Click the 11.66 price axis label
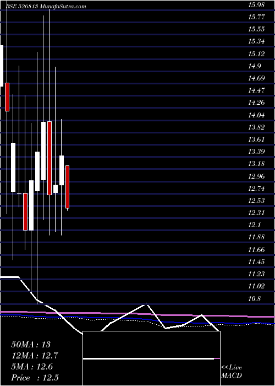Screen dimensions: 275x386 click(256, 250)
